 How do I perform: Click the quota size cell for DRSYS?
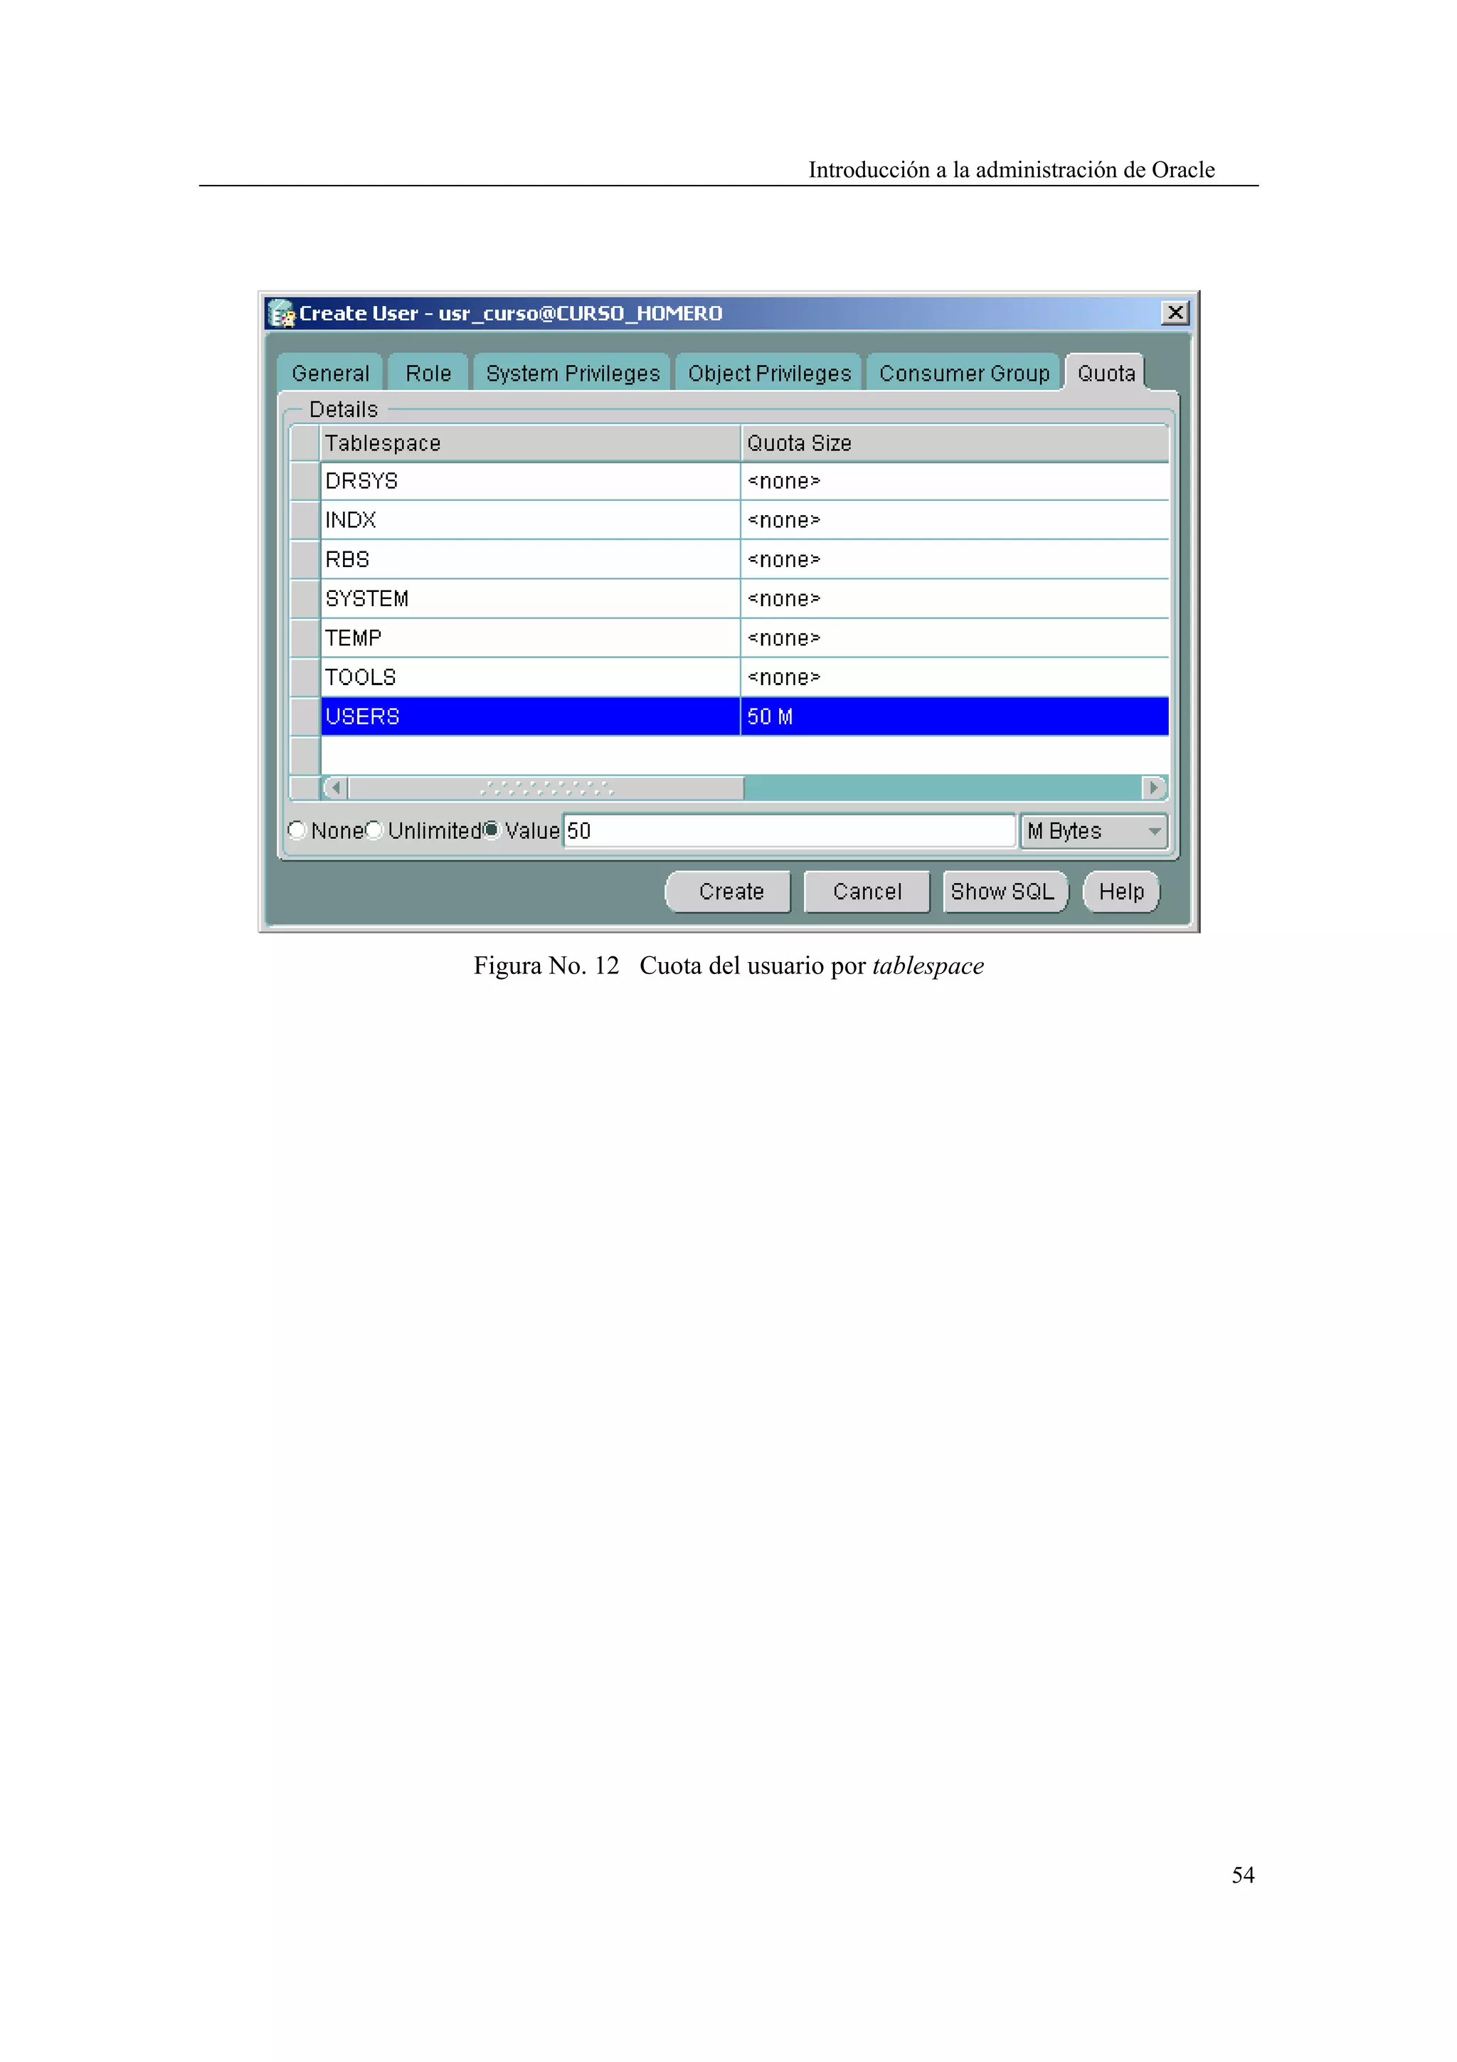[x=955, y=482]
